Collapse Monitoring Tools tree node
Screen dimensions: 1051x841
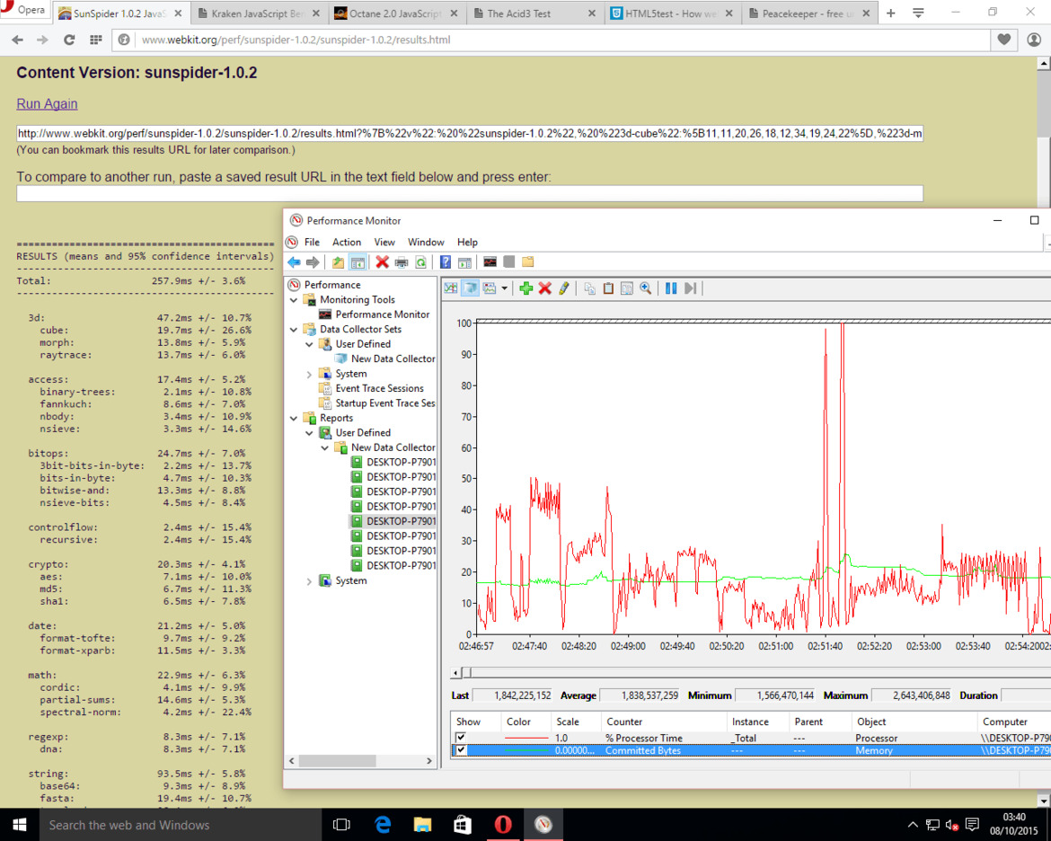click(x=294, y=300)
